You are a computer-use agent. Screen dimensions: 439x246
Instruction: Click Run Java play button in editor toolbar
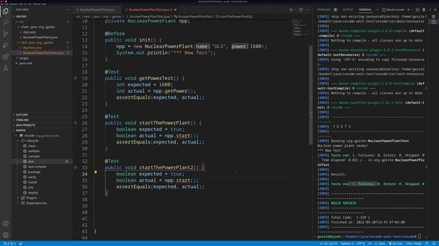coord(291,10)
